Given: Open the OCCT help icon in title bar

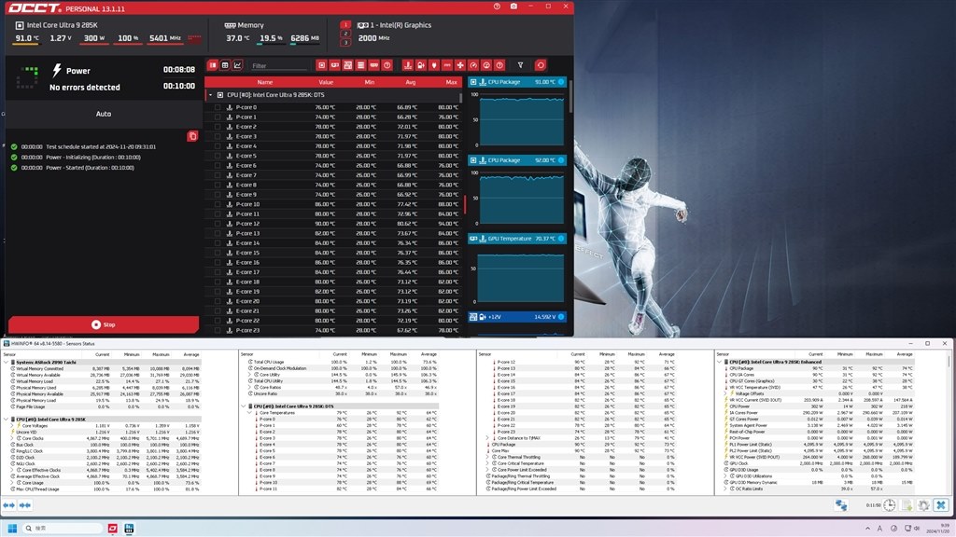Looking at the screenshot, I should point(497,7).
